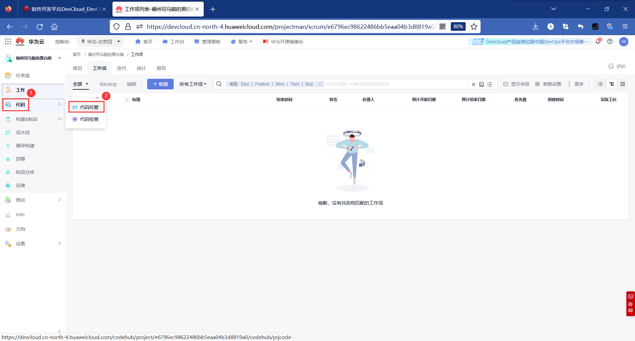The width and height of the screenshot is (635, 341).
Task: Open notifications via the bell icon
Action: click(x=598, y=41)
